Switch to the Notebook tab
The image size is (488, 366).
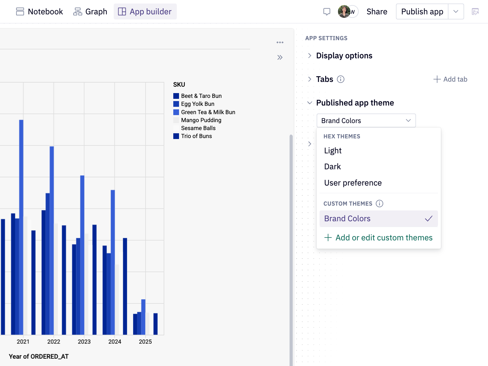(x=39, y=12)
